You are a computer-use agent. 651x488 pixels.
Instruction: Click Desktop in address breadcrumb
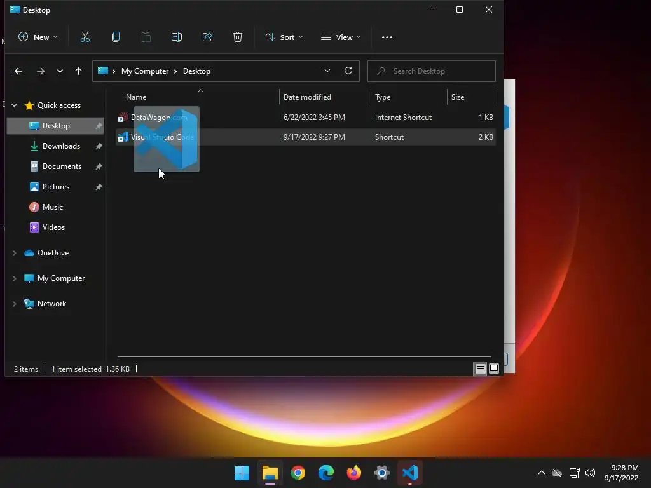click(x=196, y=71)
